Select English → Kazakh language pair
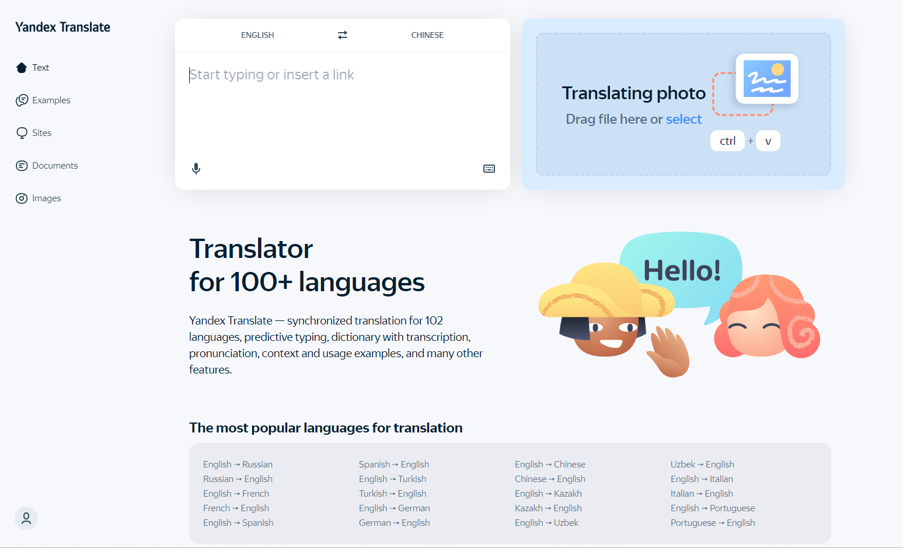This screenshot has width=903, height=548. [x=548, y=494]
